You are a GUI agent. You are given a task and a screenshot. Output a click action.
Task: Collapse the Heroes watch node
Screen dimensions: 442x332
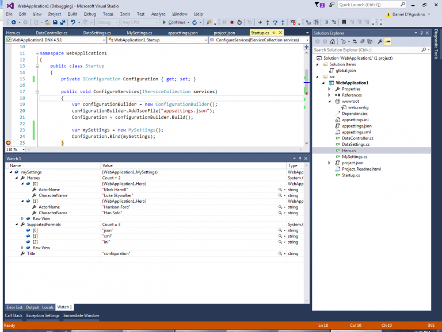click(17, 178)
